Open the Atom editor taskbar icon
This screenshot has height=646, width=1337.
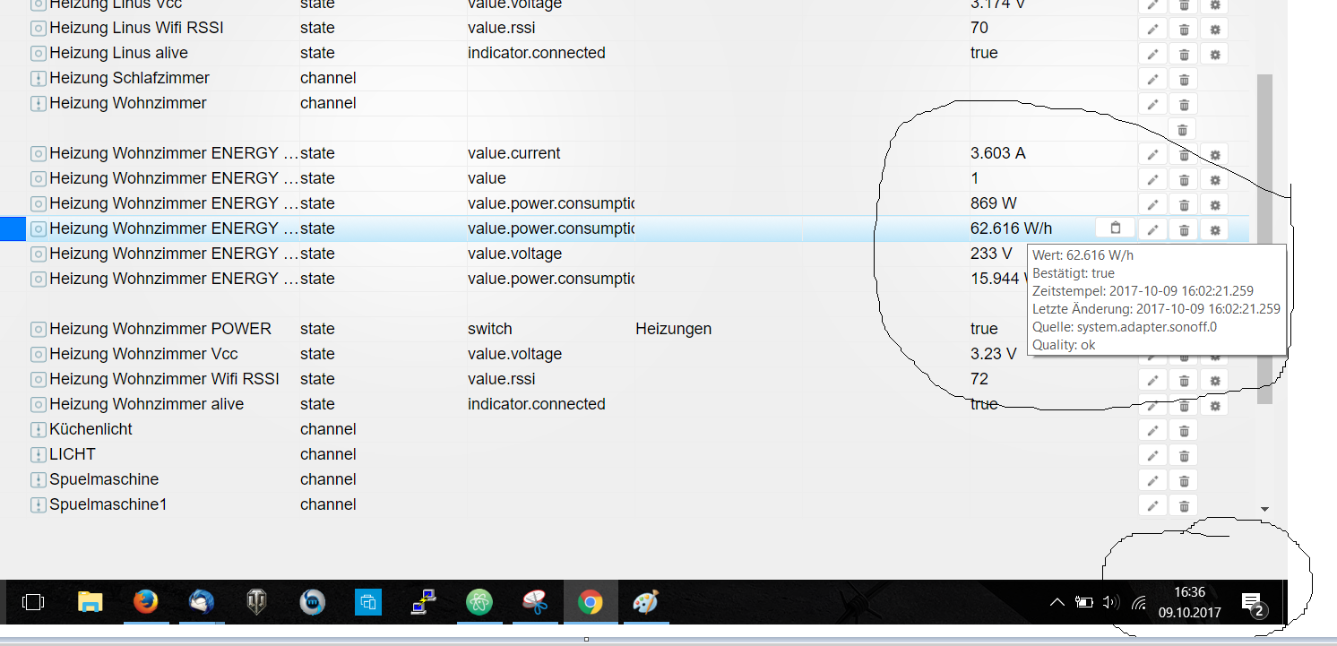[x=479, y=603]
